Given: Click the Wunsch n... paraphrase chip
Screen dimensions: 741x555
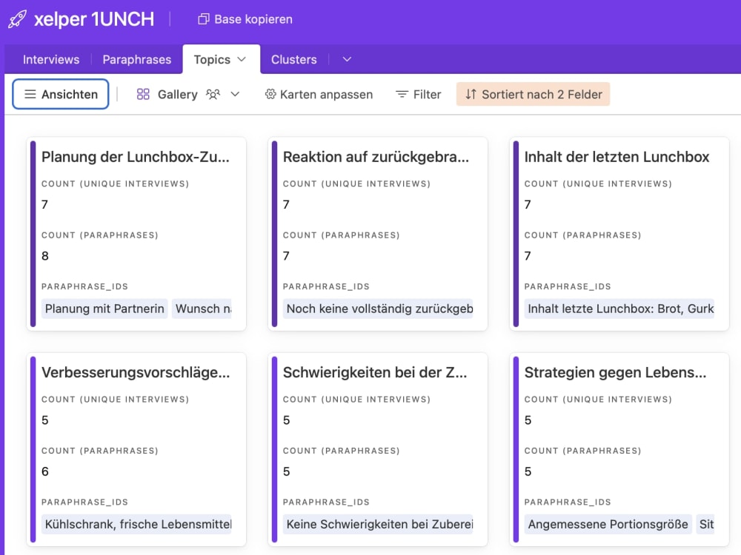Looking at the screenshot, I should tap(202, 309).
